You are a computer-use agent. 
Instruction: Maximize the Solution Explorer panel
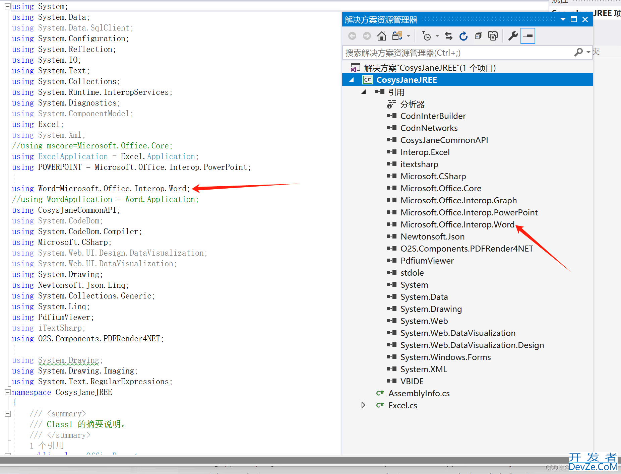click(574, 19)
